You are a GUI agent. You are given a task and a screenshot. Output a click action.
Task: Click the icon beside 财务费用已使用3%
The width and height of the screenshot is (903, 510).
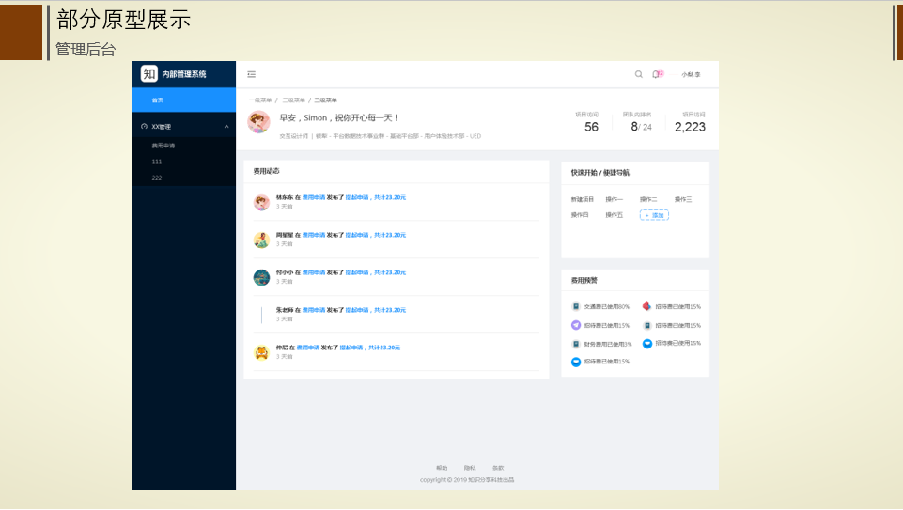pyautogui.click(x=575, y=344)
